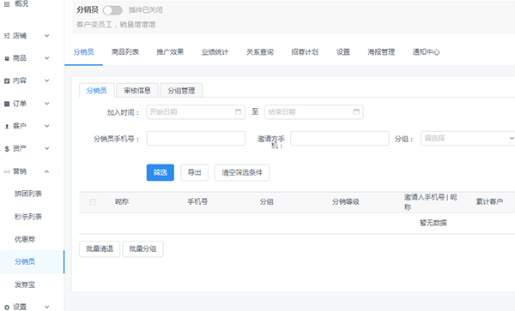The image size is (515, 311).
Task: Toggle the 分销员 plugin switch
Action: (x=112, y=10)
